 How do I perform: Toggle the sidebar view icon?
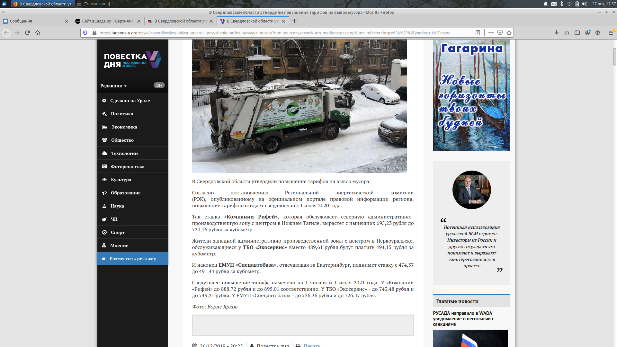[577, 33]
